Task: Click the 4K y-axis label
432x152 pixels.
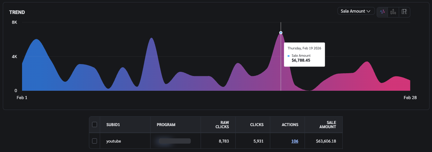Action: click(14, 56)
